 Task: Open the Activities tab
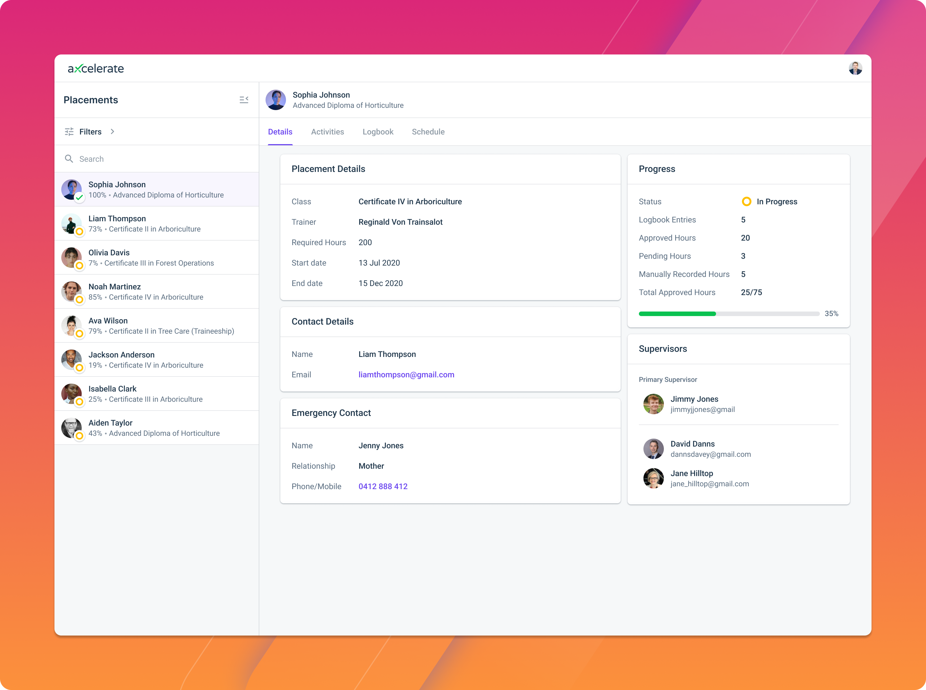click(327, 132)
